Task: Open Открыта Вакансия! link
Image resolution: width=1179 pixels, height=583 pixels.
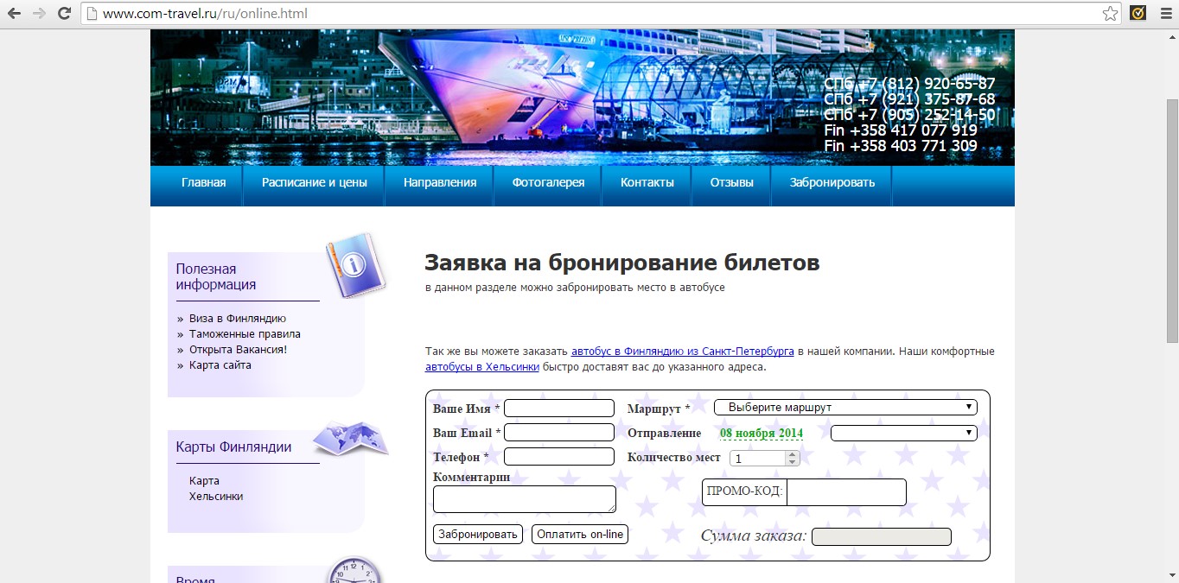Action: tap(238, 350)
